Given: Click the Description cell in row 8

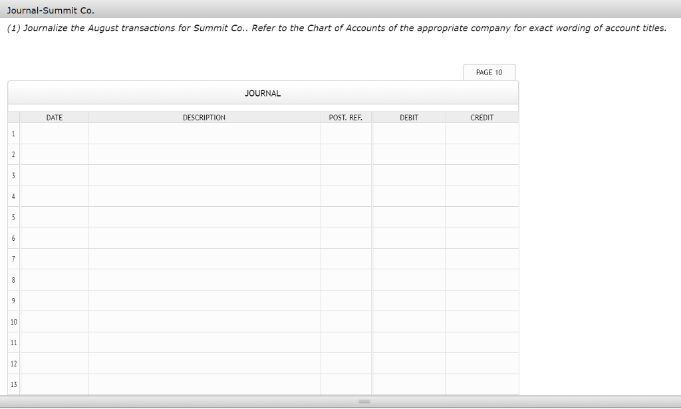Looking at the screenshot, I should (x=204, y=280).
